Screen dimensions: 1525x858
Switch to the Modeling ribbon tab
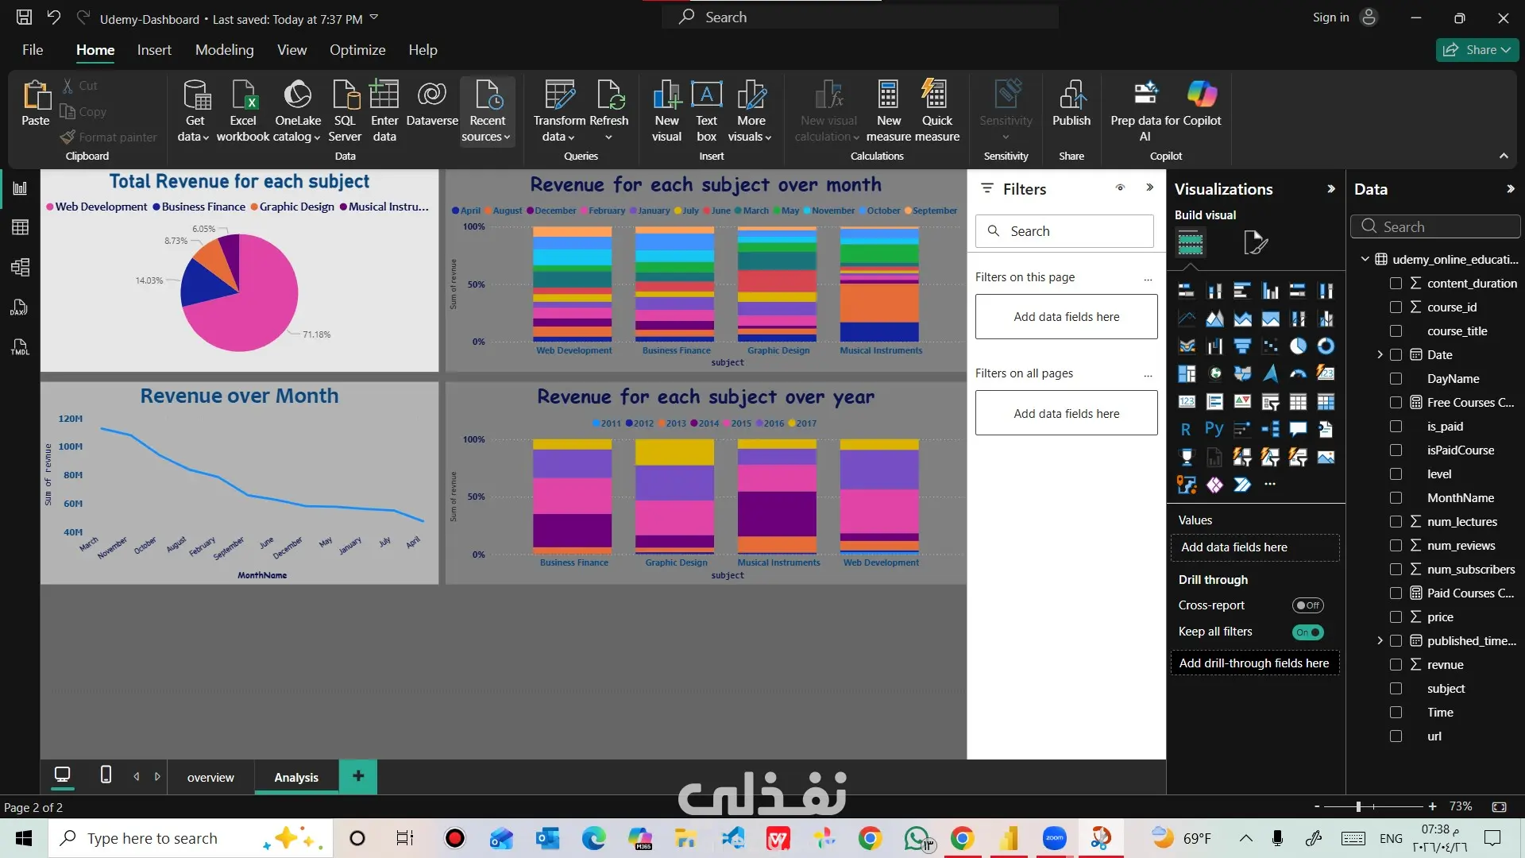[225, 50]
